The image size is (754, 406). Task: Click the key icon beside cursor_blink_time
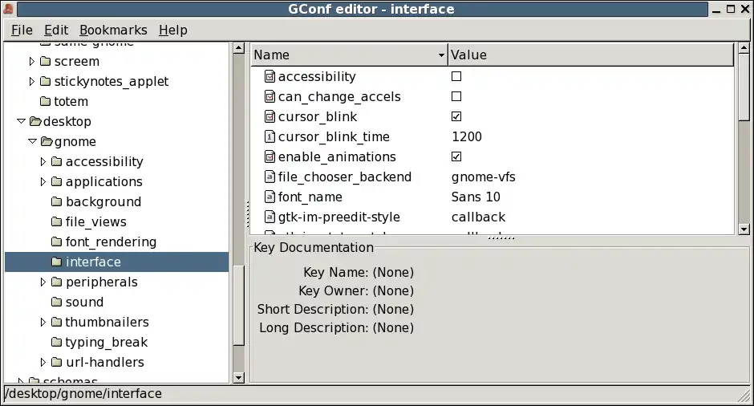tap(270, 137)
